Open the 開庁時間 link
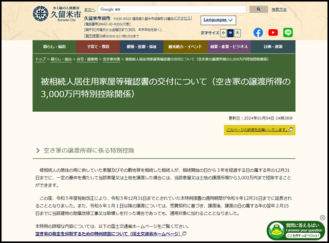Viewport: 329px width, 243px height. pos(92,36)
